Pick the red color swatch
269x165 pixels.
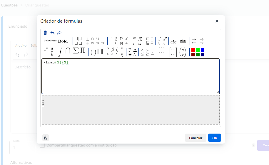pyautogui.click(x=193, y=50)
